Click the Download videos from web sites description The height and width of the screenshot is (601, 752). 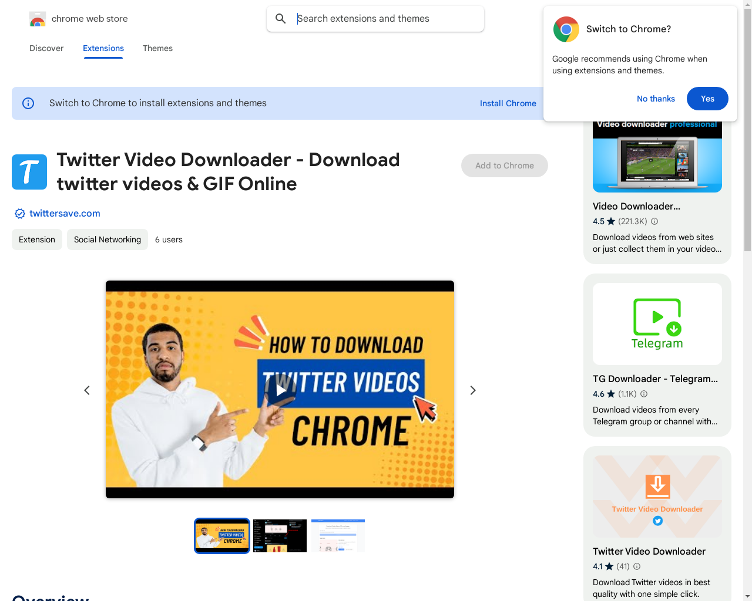coord(657,243)
